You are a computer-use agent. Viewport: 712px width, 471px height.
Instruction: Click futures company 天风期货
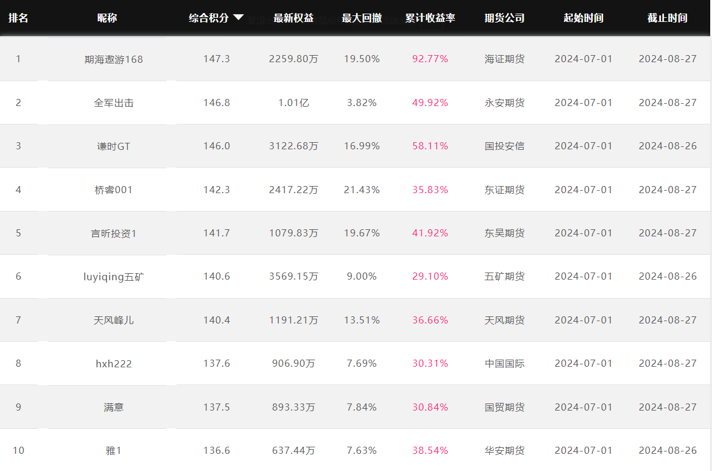pos(505,320)
